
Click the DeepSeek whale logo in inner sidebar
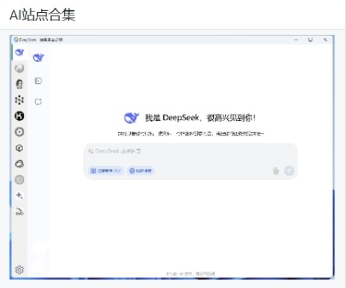pyautogui.click(x=38, y=58)
